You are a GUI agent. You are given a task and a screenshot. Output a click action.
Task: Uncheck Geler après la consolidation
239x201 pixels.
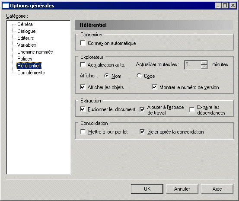(142, 131)
